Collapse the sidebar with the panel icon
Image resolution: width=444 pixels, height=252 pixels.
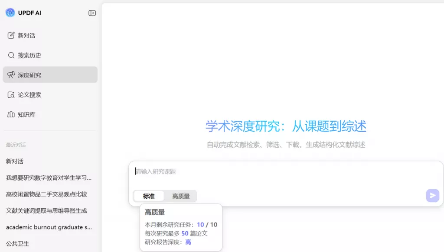click(91, 13)
